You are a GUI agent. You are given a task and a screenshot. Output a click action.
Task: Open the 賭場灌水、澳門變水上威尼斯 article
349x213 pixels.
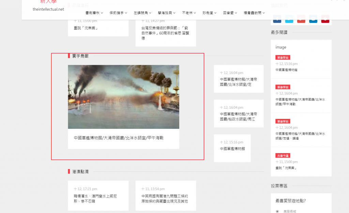[x=95, y=199]
